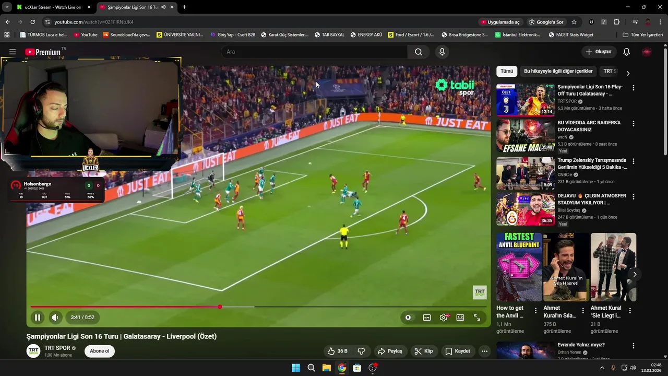Create a clip with Klip
The image size is (668, 376).
[x=424, y=351]
